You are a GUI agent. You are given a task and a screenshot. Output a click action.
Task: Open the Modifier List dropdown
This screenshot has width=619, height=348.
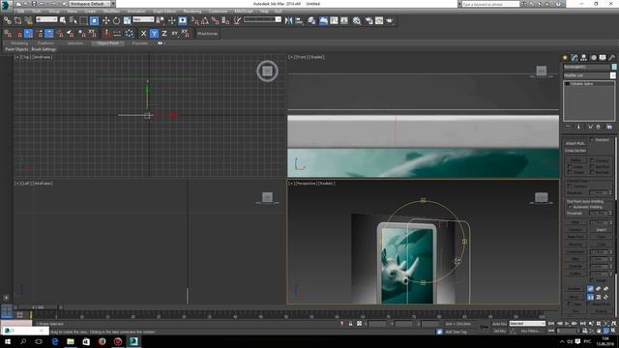[589, 75]
